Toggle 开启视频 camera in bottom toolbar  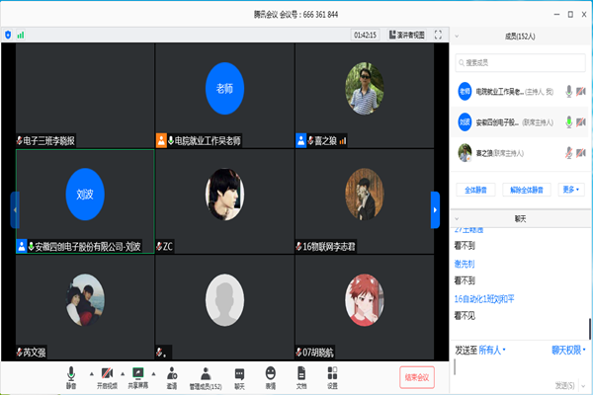tap(105, 376)
